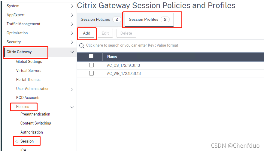Viewport: 264px width, 151px height.
Task: Open the Preauthentication policies item
Action: pos(35,114)
